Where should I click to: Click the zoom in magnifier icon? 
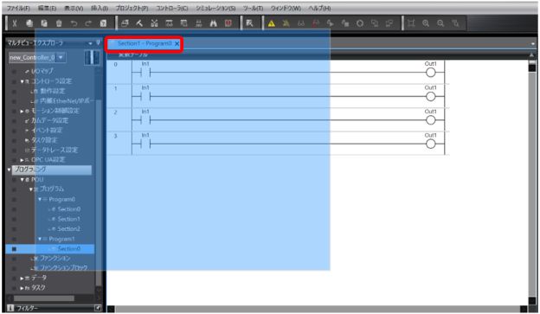(426, 23)
